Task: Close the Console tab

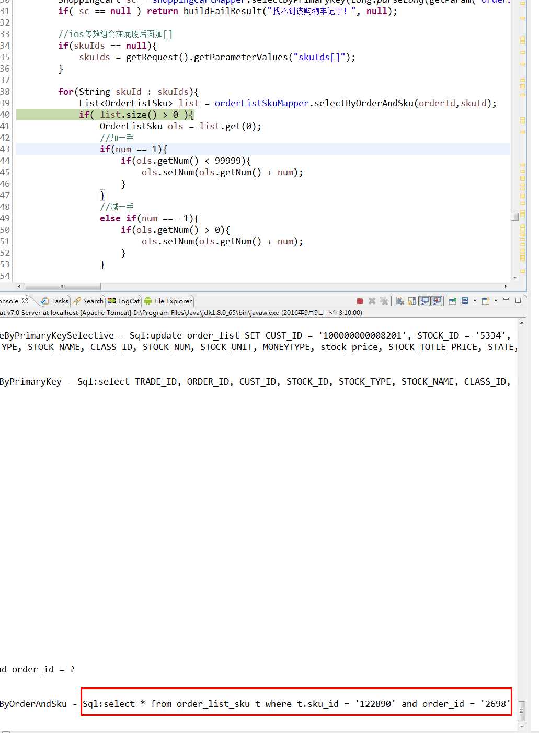Action: [25, 301]
